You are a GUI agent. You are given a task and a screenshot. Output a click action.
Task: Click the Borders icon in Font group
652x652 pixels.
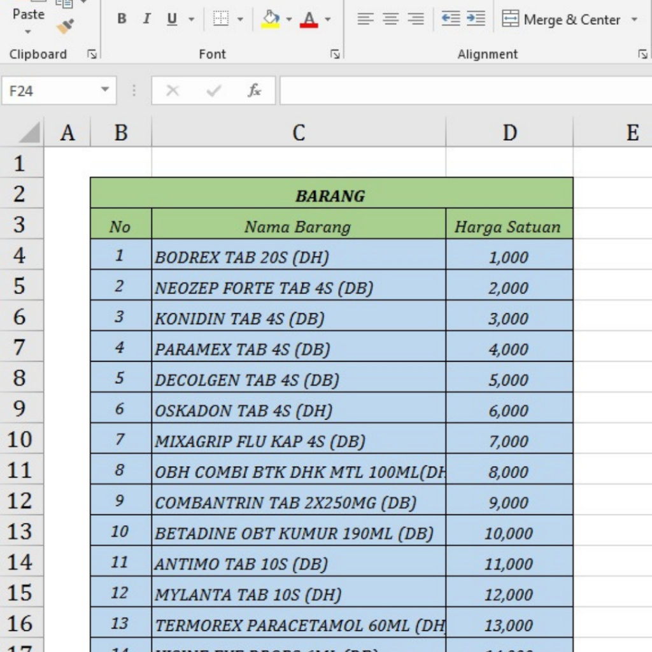[220, 19]
